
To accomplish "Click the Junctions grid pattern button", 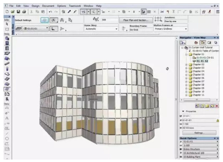I will (x=158, y=19).
